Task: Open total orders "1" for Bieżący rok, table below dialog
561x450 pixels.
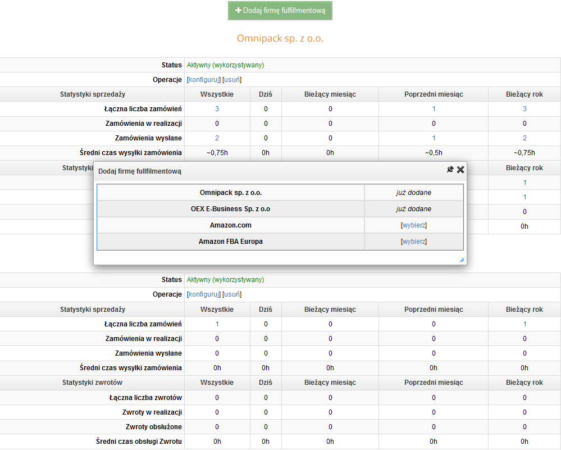Action: tap(524, 324)
